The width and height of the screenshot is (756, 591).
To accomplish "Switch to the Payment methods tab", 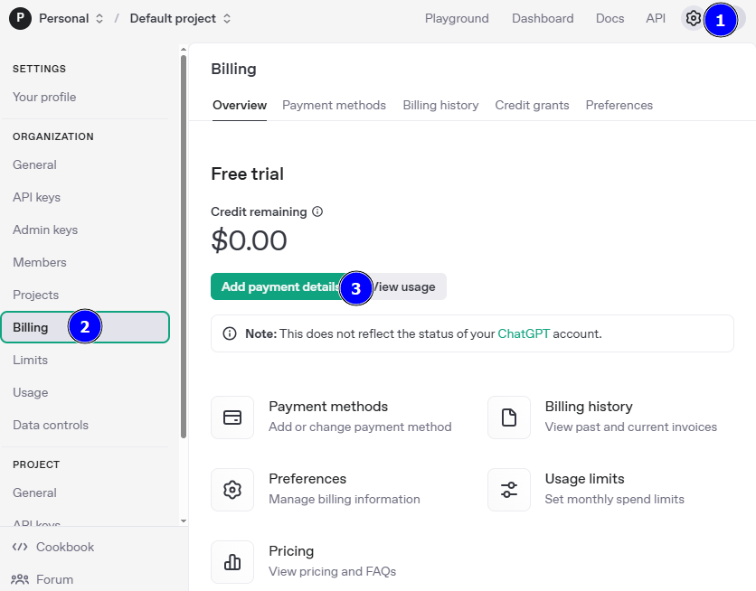I will [334, 105].
